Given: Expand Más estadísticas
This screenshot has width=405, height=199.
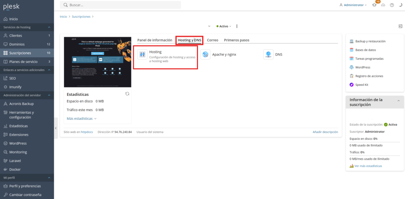Looking at the screenshot, I should pyautogui.click(x=81, y=118).
